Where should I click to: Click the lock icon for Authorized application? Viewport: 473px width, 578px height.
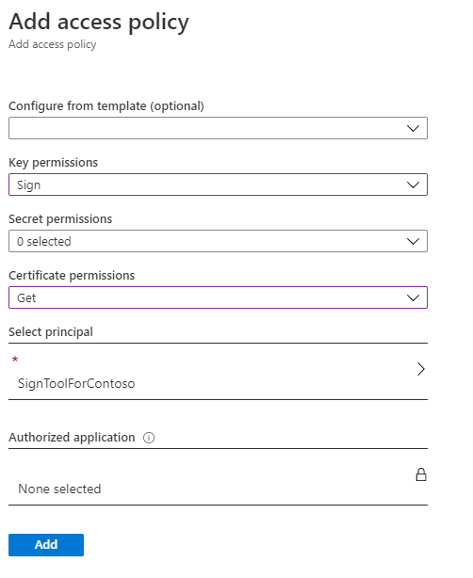click(x=421, y=474)
